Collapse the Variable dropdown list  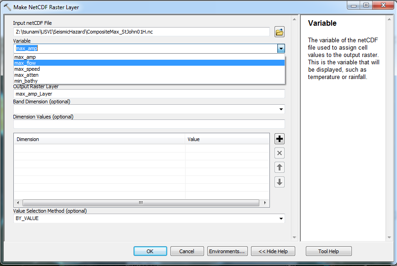click(x=281, y=48)
